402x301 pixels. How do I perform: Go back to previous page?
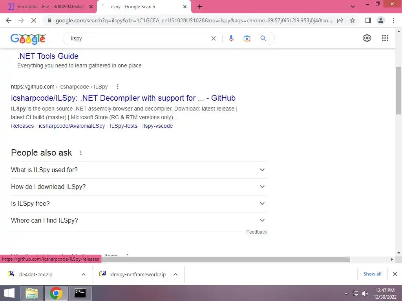9,20
